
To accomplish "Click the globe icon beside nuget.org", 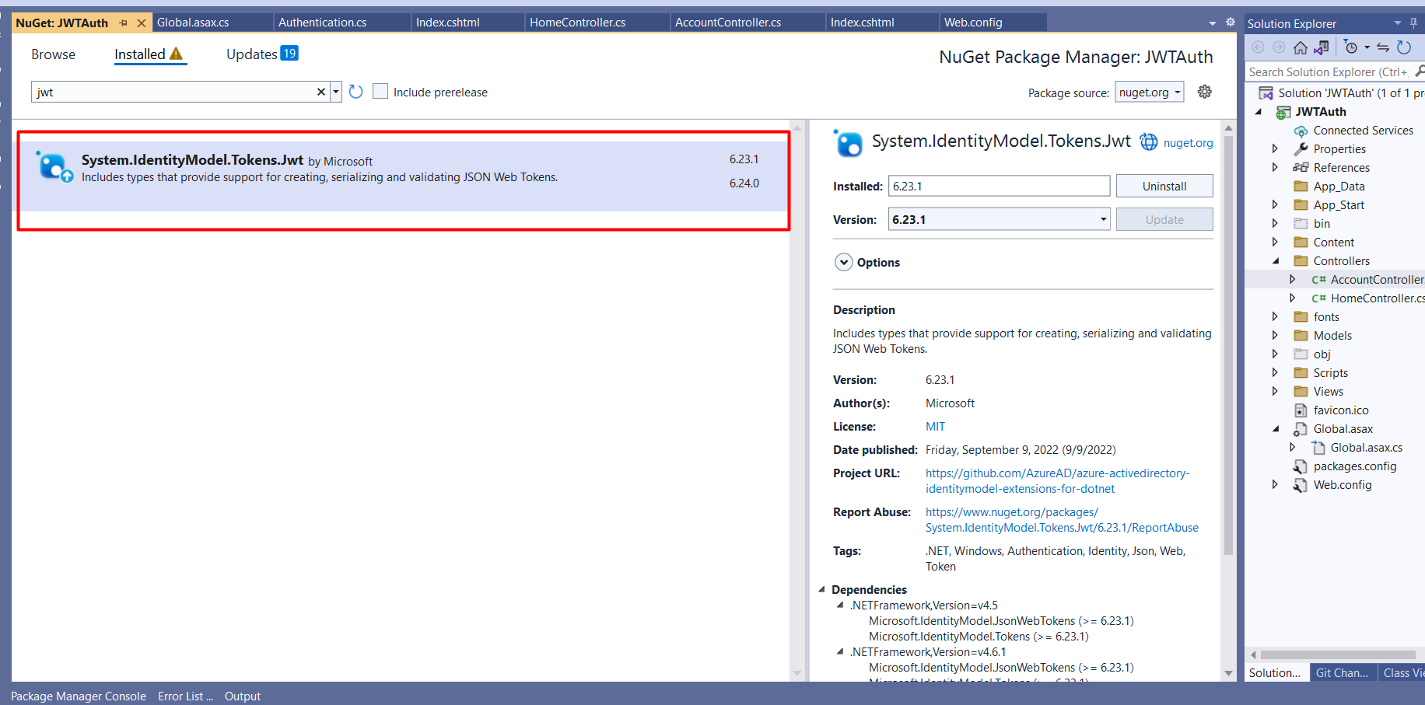I will click(x=1149, y=141).
